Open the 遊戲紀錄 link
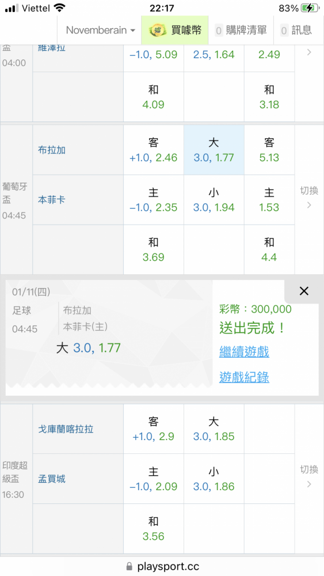324x576 pixels. [245, 377]
